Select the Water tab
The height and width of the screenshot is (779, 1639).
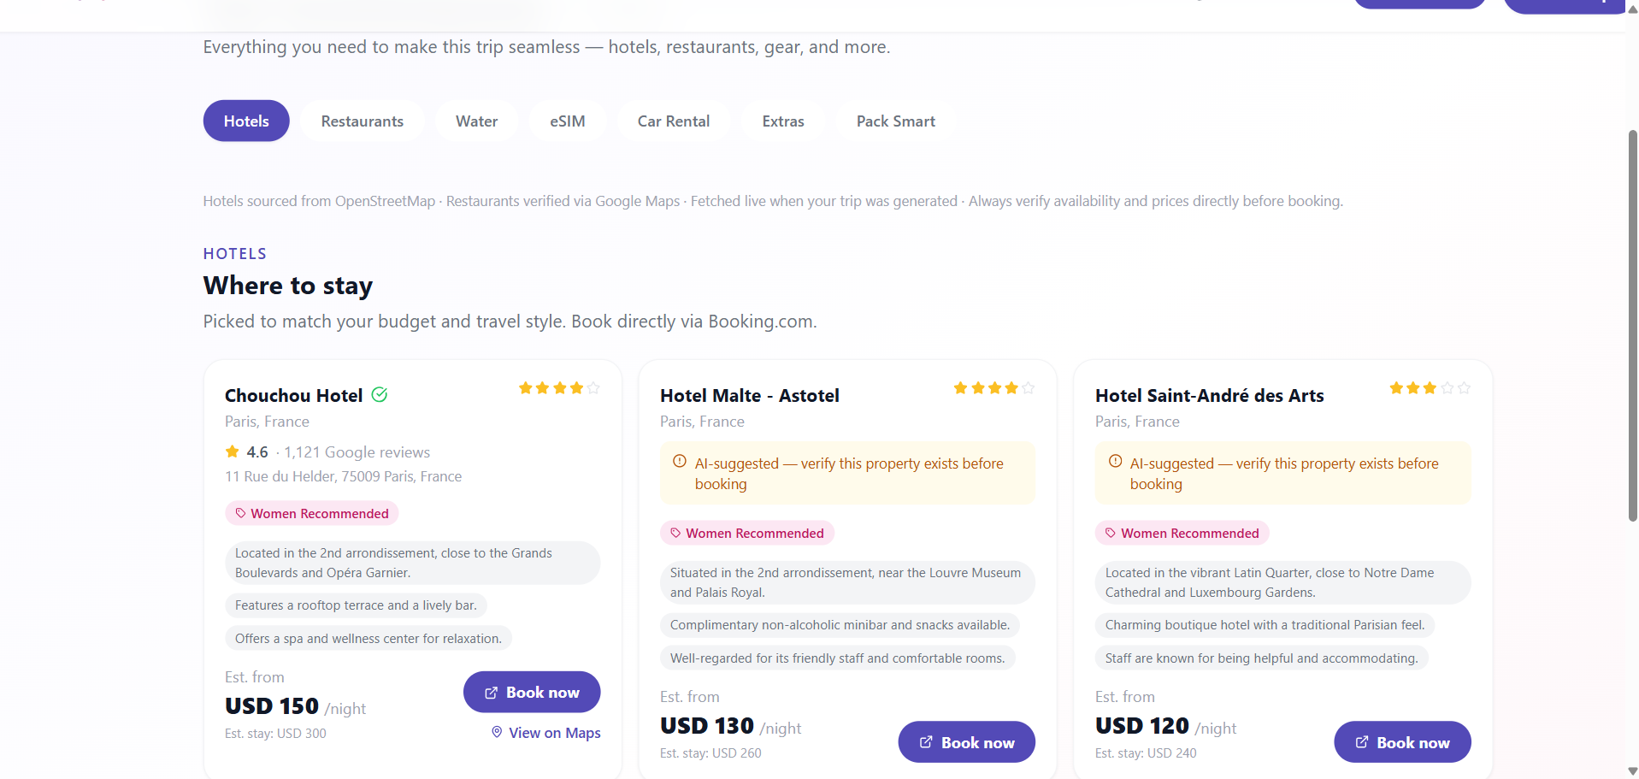point(477,121)
